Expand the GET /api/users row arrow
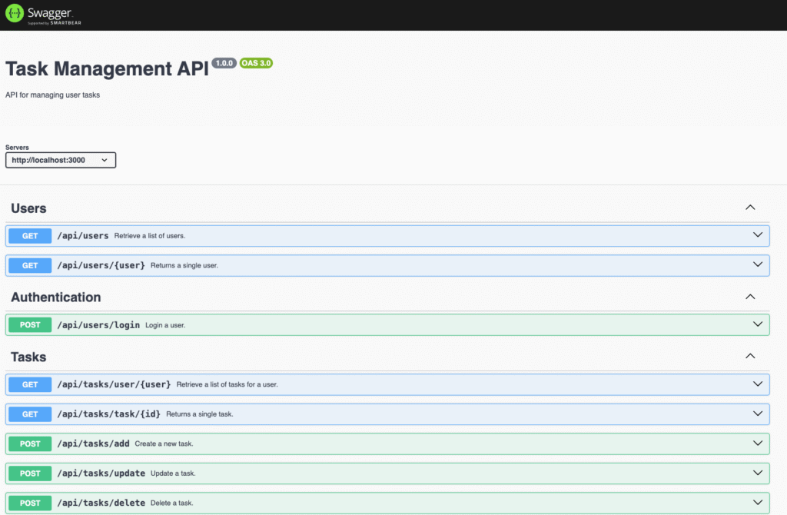787x515 pixels. pos(757,235)
